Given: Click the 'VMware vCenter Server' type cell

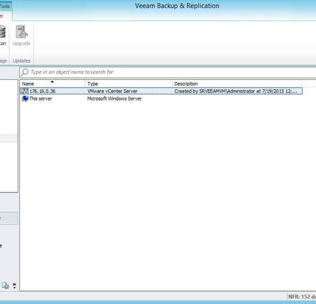Looking at the screenshot, I should click(112, 91).
